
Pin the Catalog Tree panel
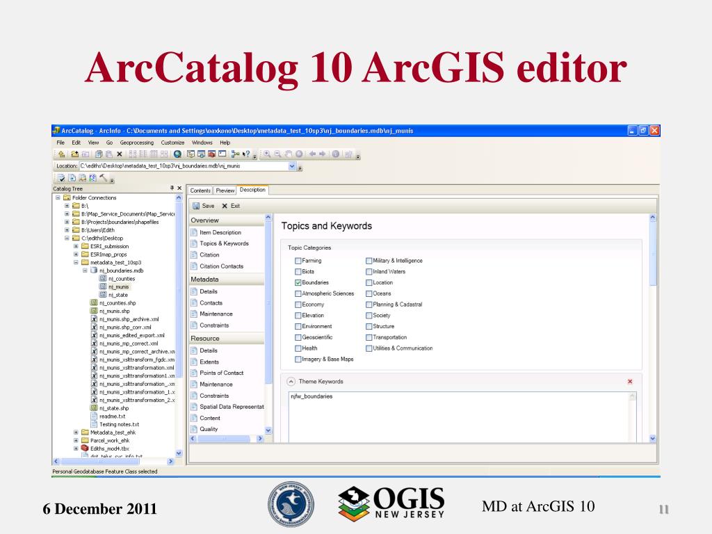pos(172,188)
